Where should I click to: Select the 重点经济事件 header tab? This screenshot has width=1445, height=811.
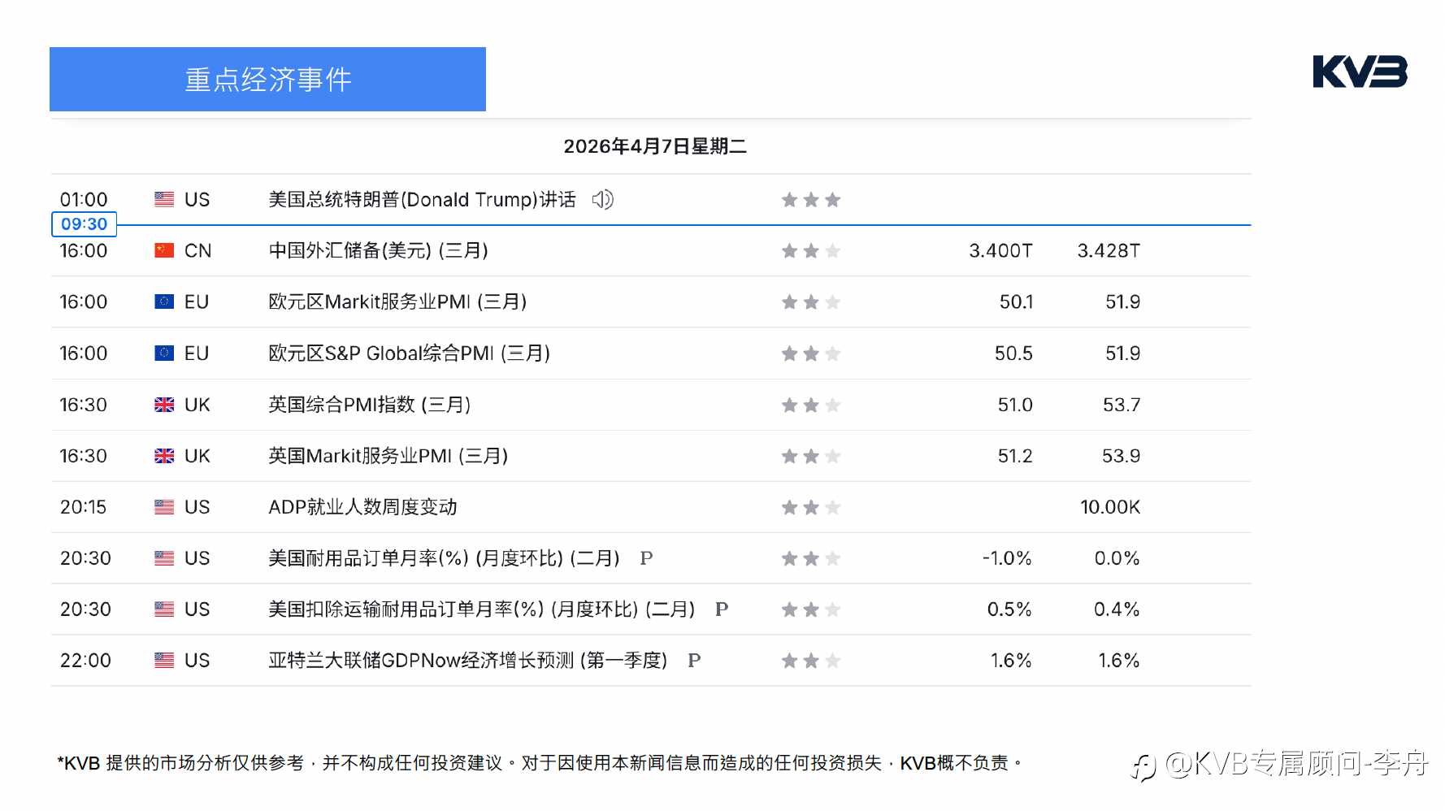coord(267,79)
